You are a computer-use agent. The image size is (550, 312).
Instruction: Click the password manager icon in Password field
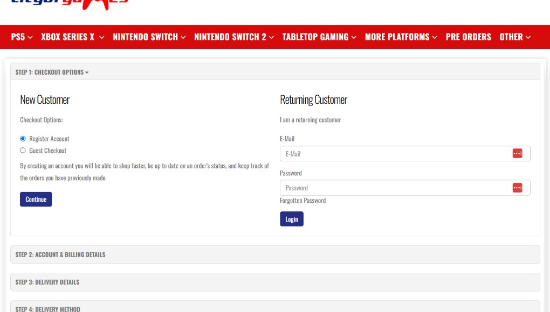click(x=517, y=188)
